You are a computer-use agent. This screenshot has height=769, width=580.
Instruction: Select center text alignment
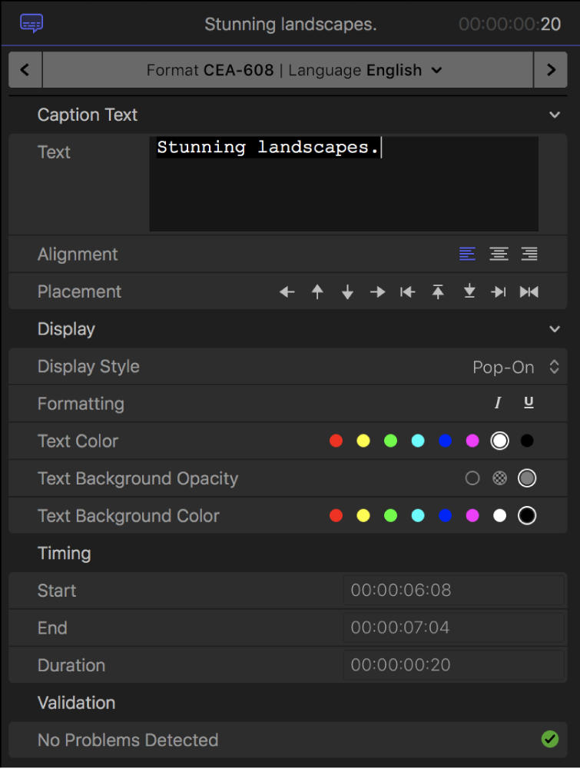coord(499,254)
